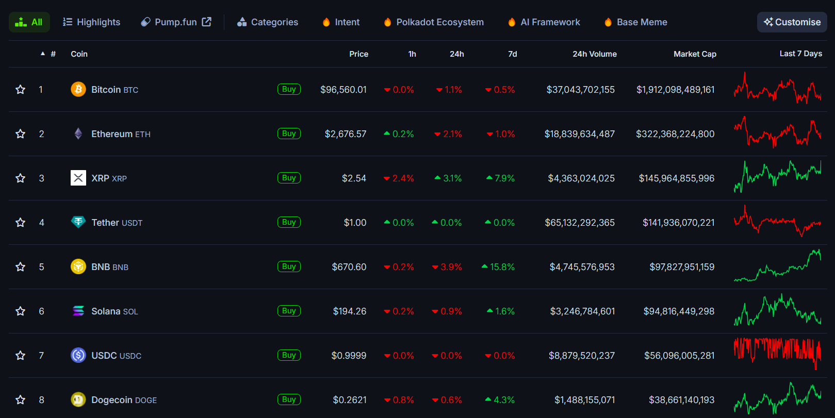Viewport: 835px width, 418px height.
Task: Select the Polkadot Ecosystem category
Action: point(434,22)
